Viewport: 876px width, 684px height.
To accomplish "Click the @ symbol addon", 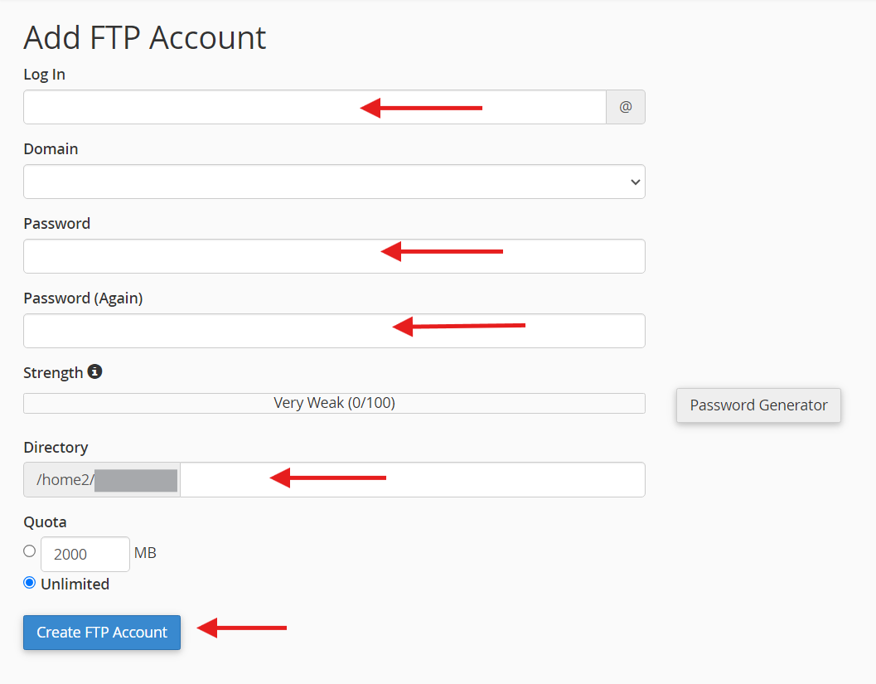I will (626, 107).
